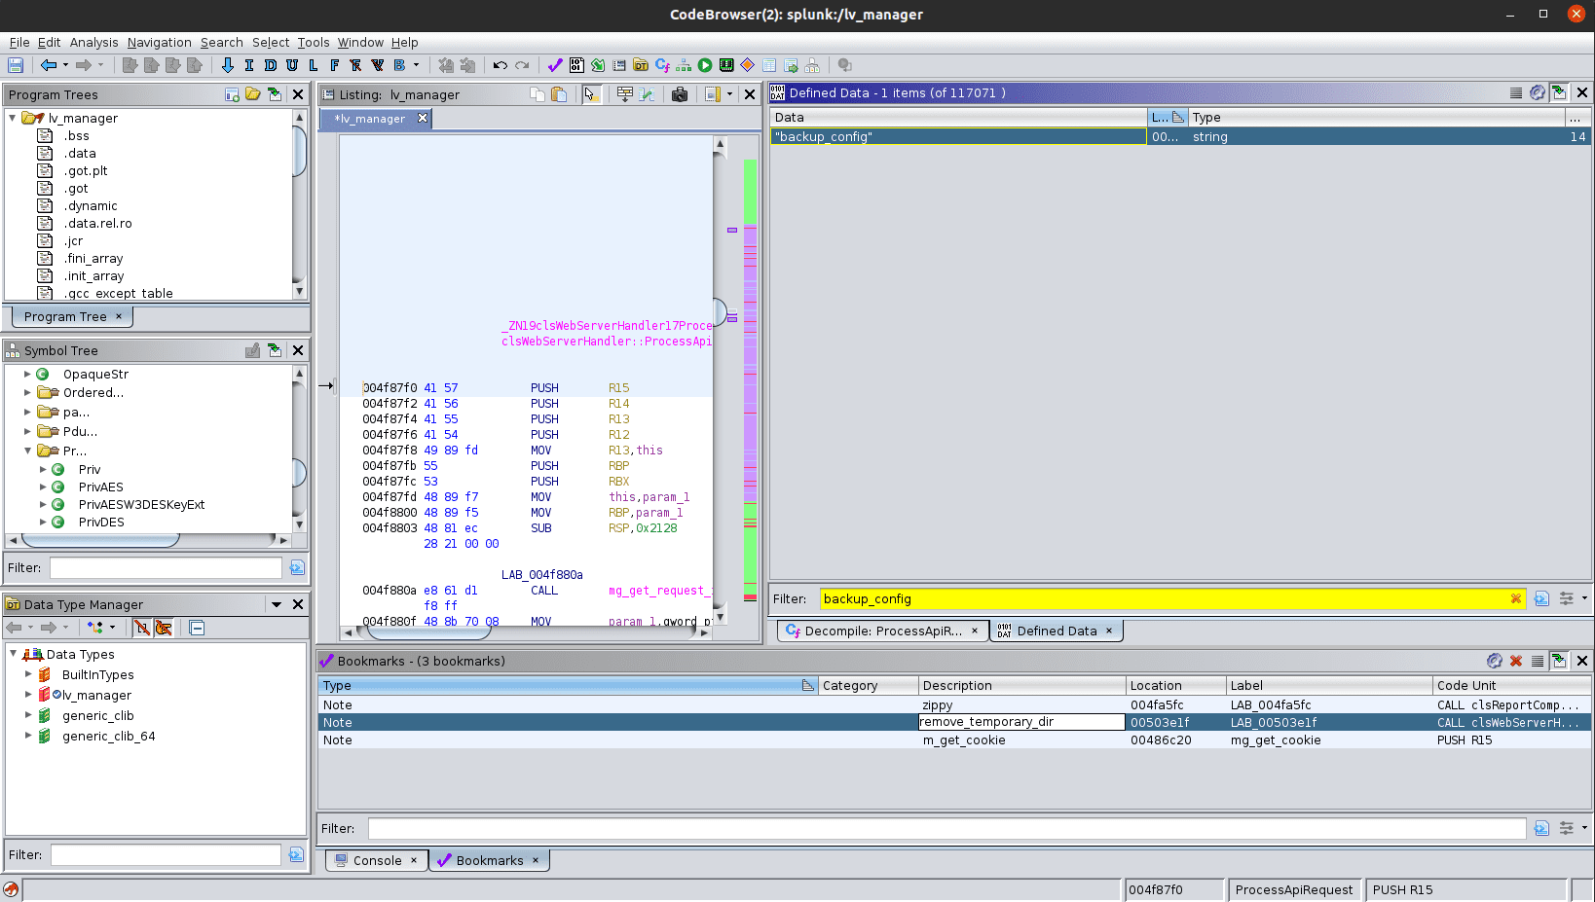
Task: Take a snapshot with the Listing camera icon
Action: [x=680, y=94]
